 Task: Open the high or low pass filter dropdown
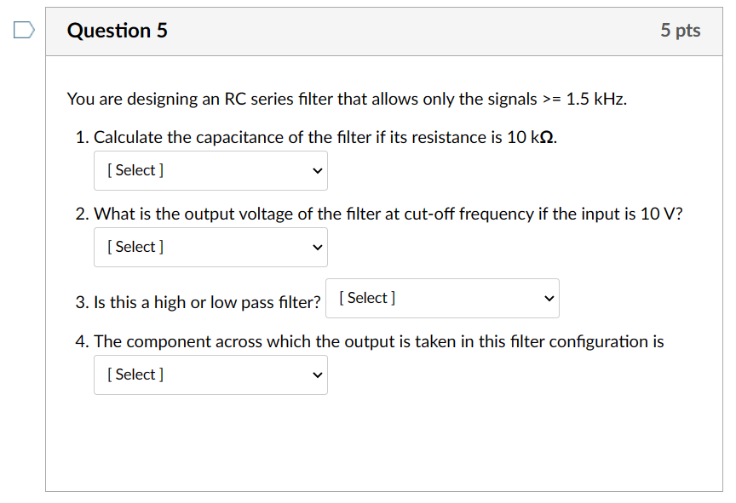pos(441,298)
